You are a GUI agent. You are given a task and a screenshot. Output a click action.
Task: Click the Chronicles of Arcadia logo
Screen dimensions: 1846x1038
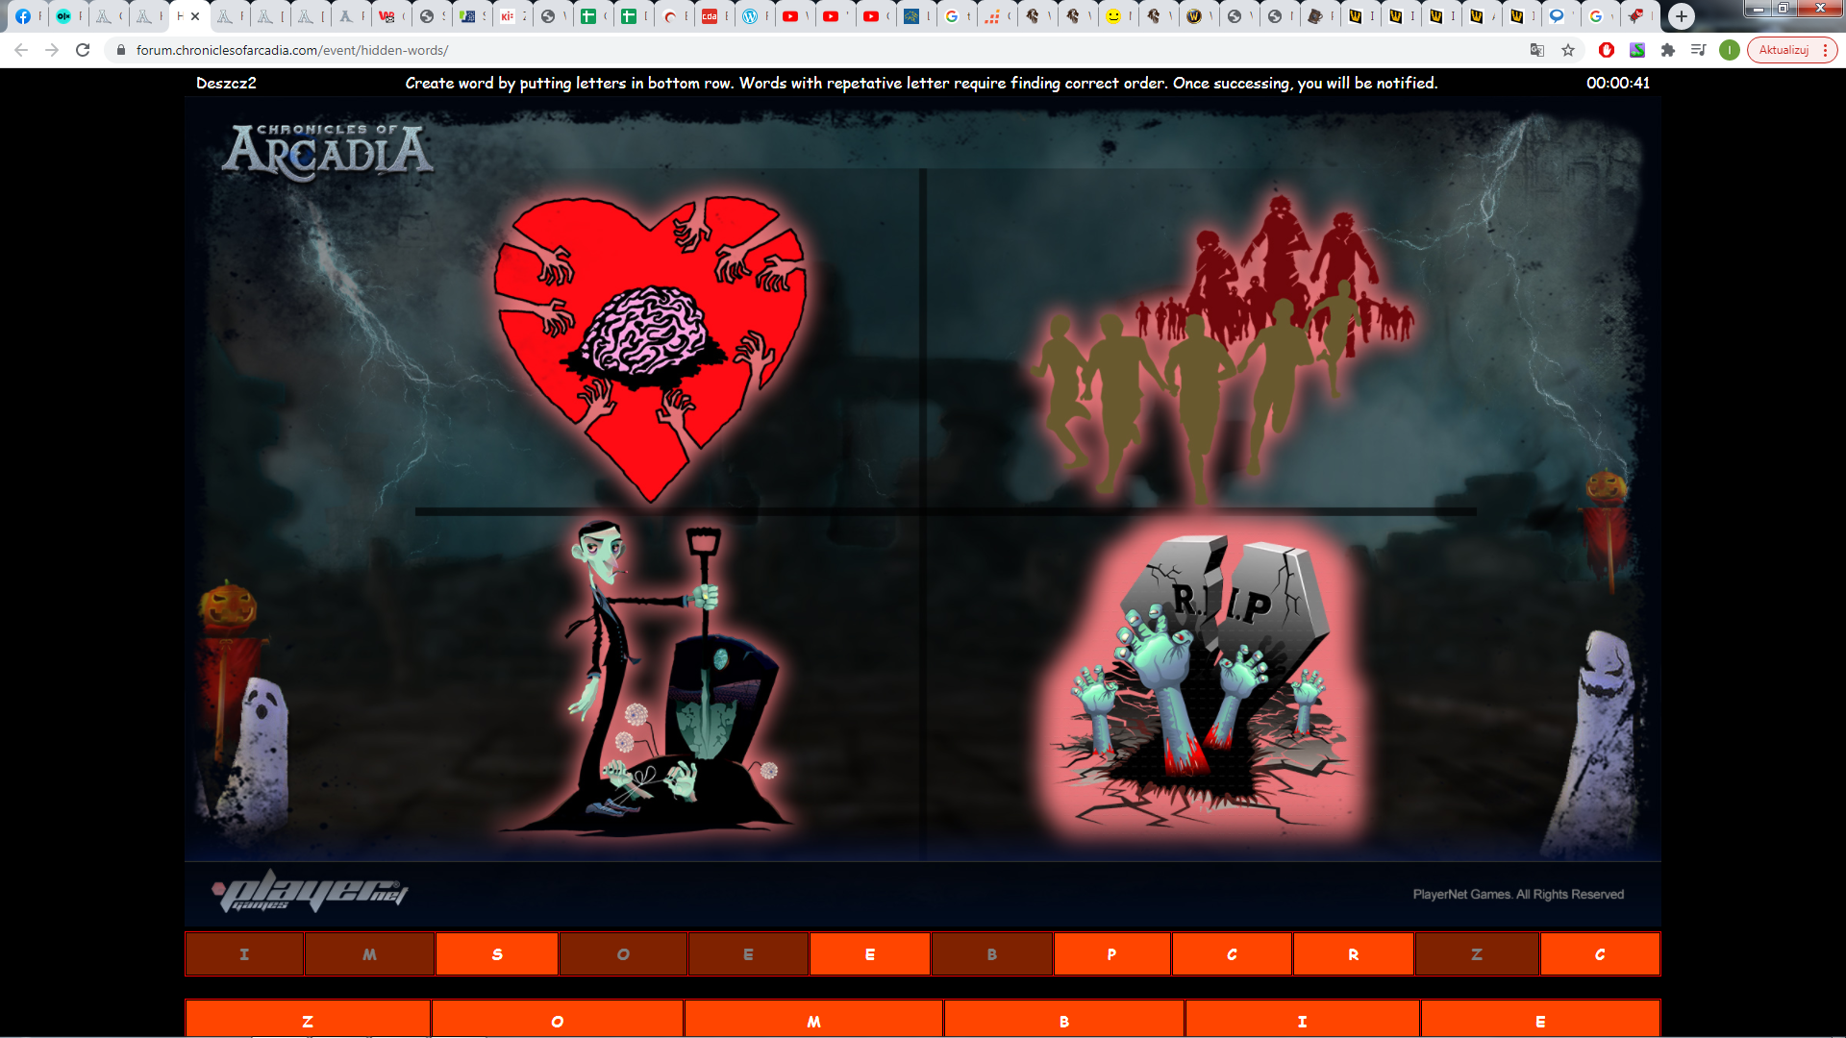[327, 151]
